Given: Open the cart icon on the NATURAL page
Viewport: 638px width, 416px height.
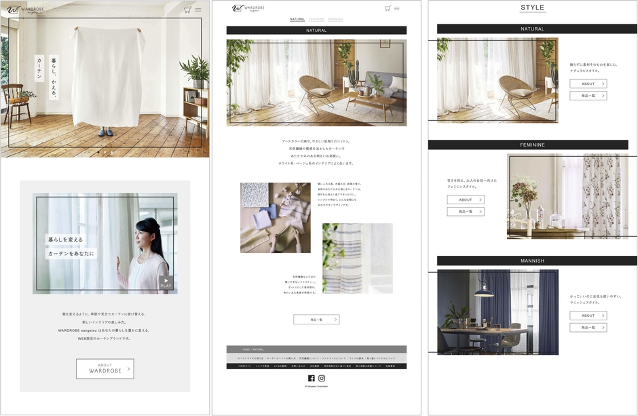Looking at the screenshot, I should (x=387, y=7).
